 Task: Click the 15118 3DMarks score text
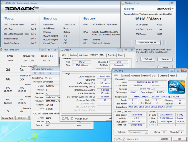tap(148, 19)
